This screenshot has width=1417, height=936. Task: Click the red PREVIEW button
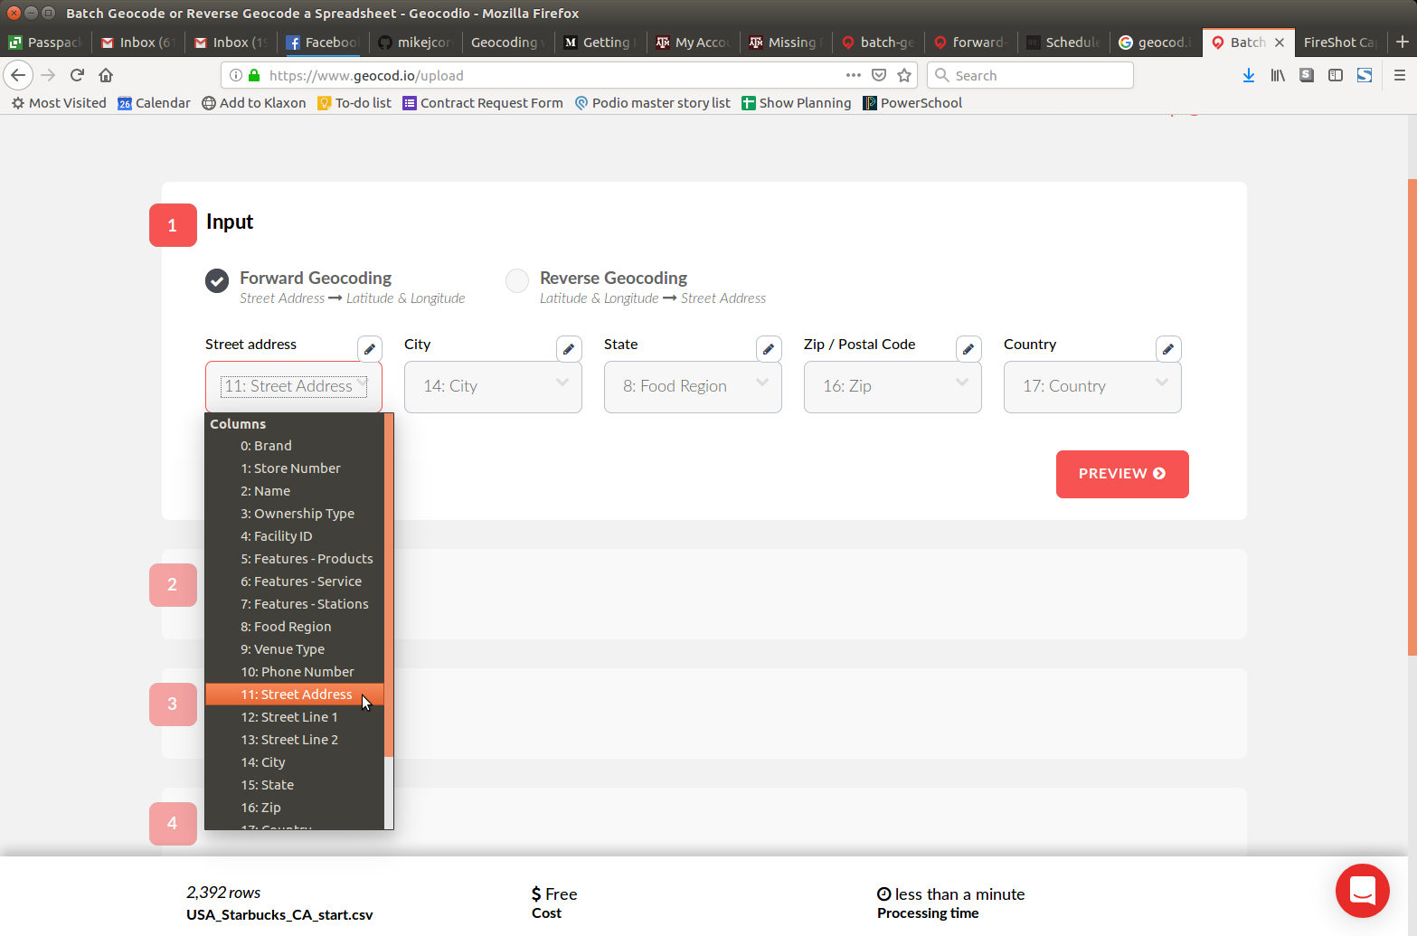click(x=1122, y=474)
